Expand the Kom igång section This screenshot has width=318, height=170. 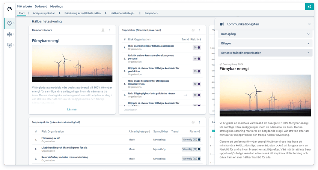(265, 34)
